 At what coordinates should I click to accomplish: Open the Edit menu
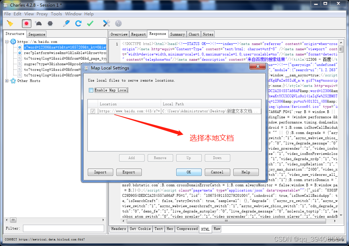[17, 14]
